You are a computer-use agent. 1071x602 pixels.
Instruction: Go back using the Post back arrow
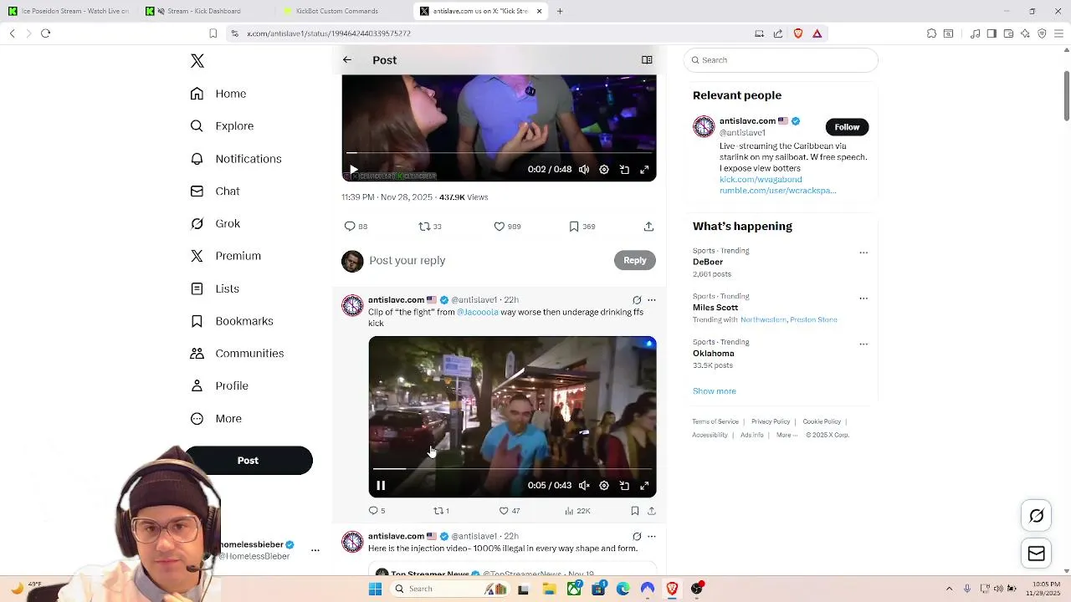(x=347, y=60)
